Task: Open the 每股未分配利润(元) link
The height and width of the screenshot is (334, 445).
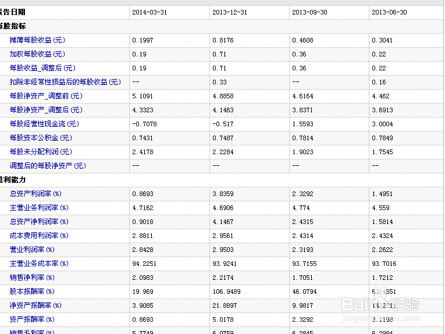Action: pyautogui.click(x=41, y=152)
